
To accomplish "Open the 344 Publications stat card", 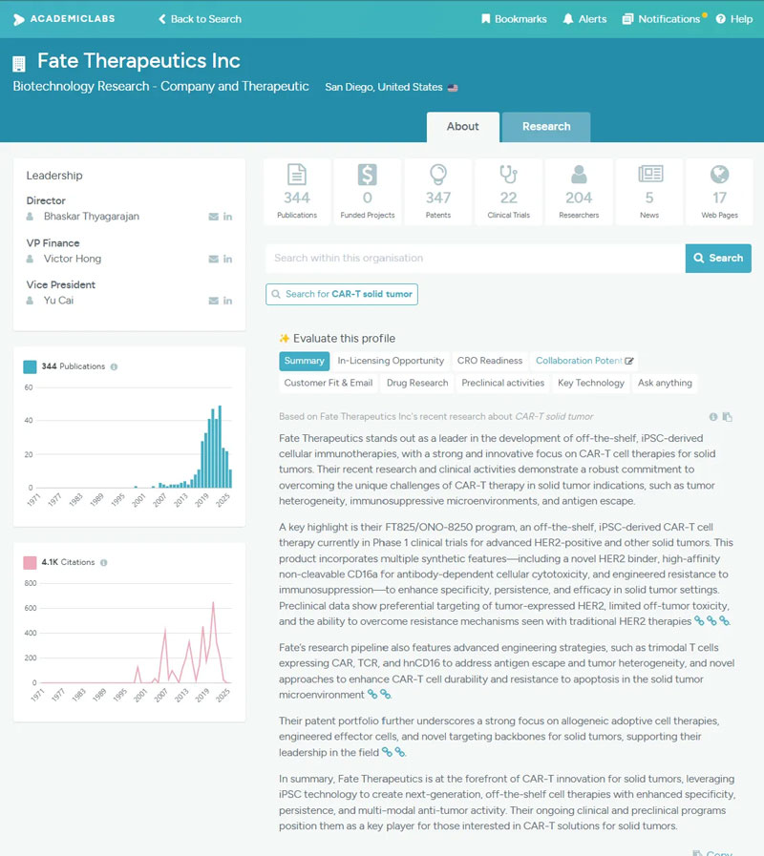I will [297, 192].
